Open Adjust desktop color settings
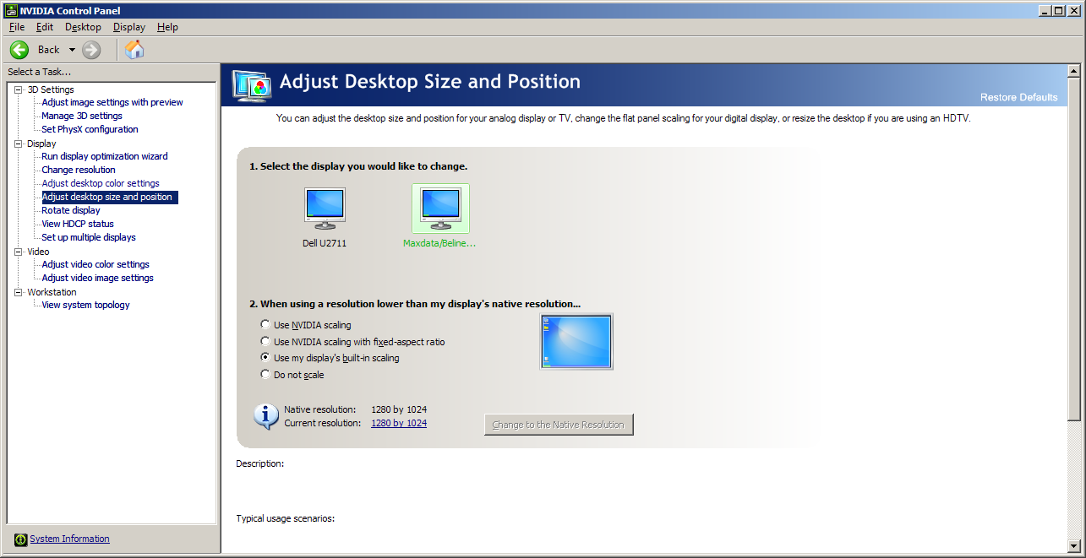This screenshot has width=1086, height=558. (101, 183)
